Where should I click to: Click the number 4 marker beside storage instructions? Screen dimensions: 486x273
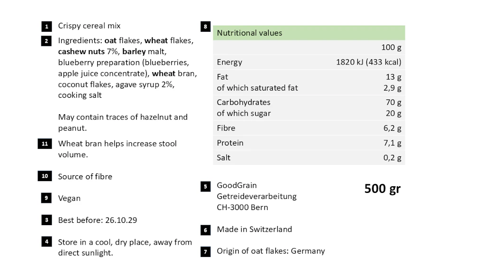coord(47,241)
